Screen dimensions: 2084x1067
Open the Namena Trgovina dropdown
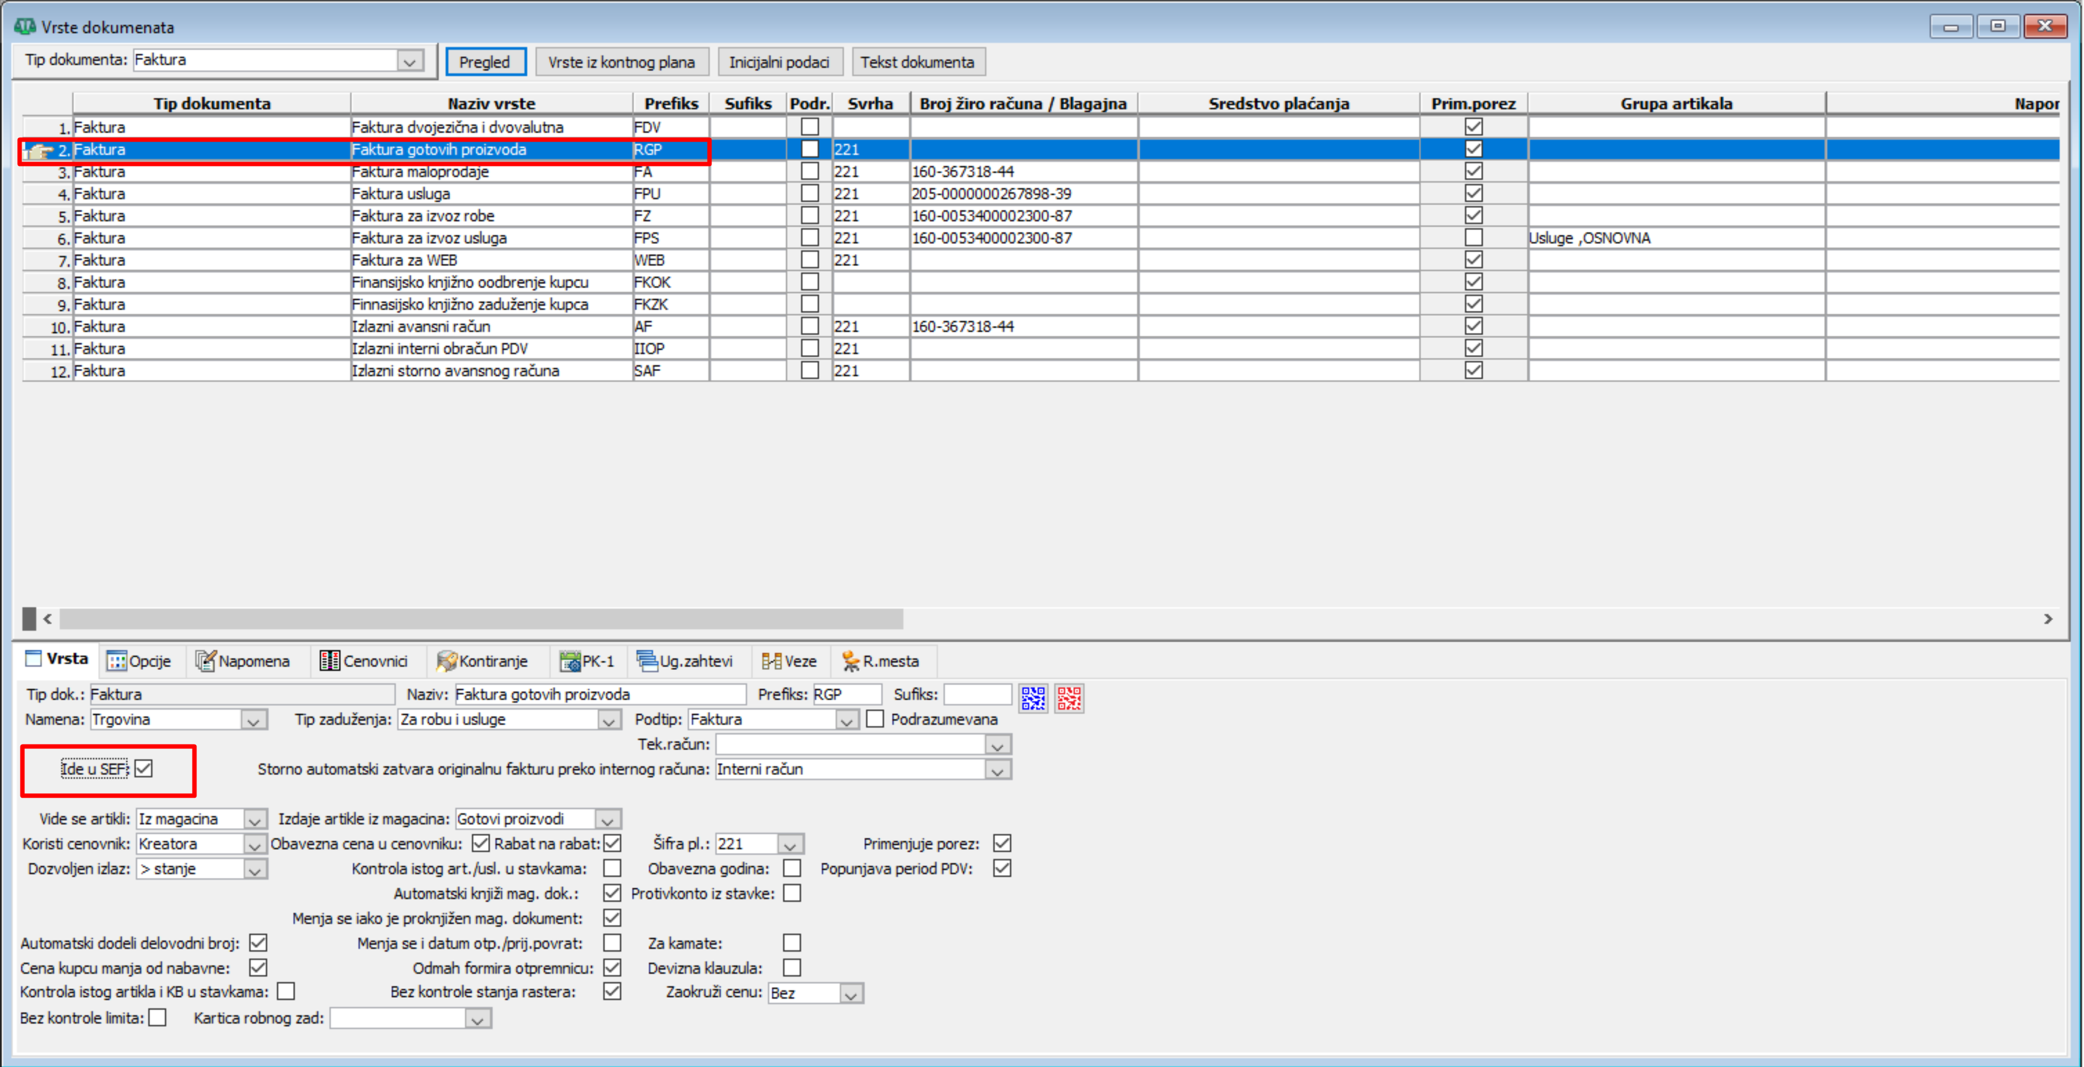tap(253, 720)
